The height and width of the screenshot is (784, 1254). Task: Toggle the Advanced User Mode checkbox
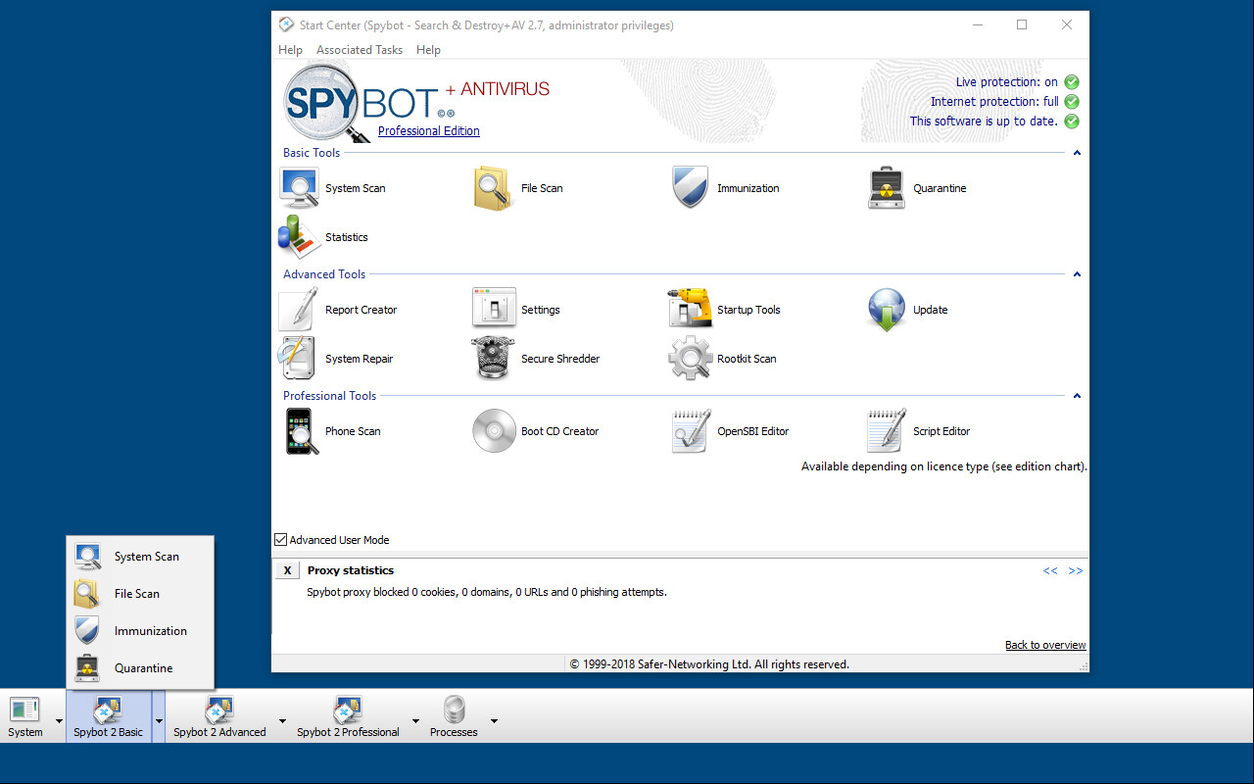click(x=281, y=539)
